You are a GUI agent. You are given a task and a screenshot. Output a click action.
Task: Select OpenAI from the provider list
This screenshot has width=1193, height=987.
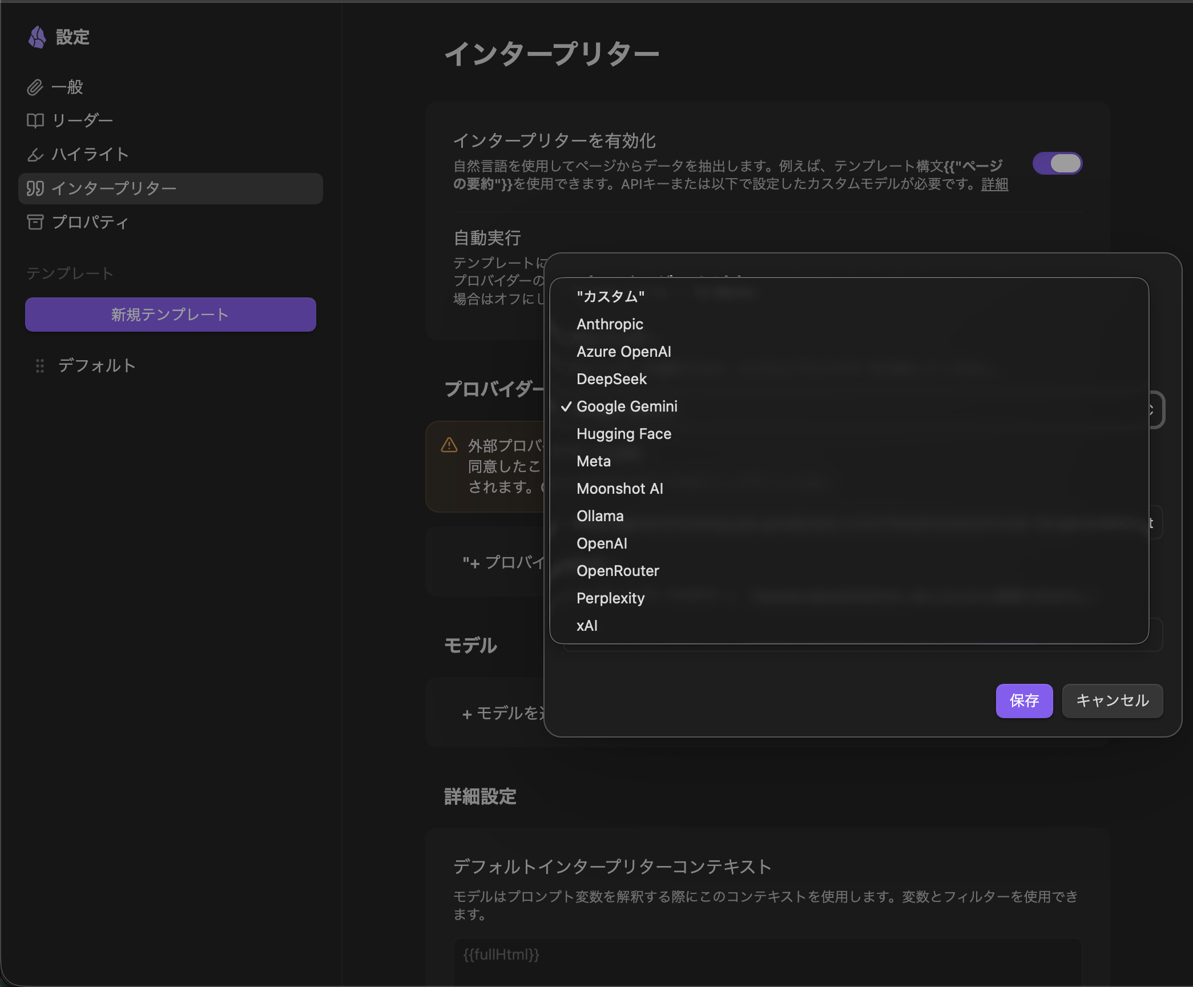pyautogui.click(x=849, y=543)
